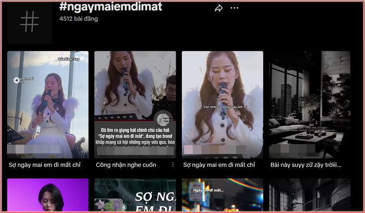
Task: Click the hashtag symbol avatar tile
Action: point(29,22)
